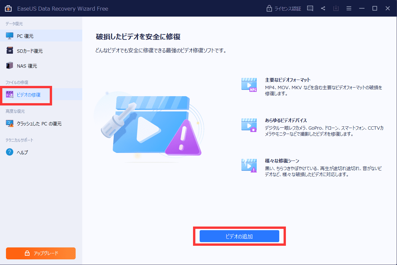Click the 高度な復元 section label

pos(15,111)
